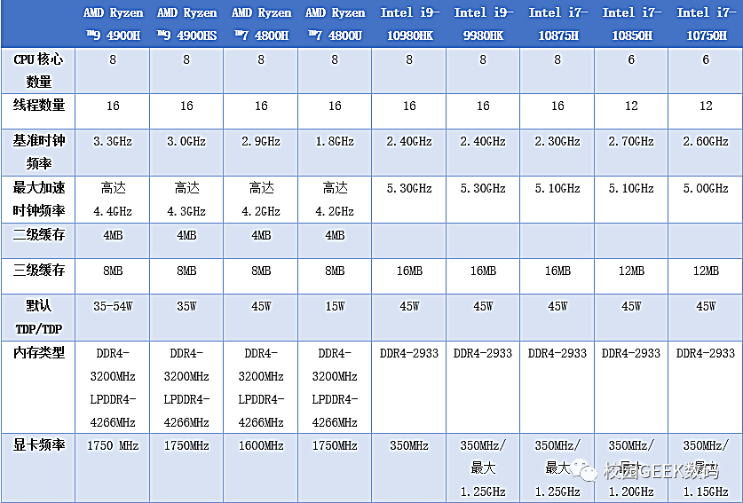Select the 显卡频率 row label
743x503 pixels.
click(x=38, y=468)
